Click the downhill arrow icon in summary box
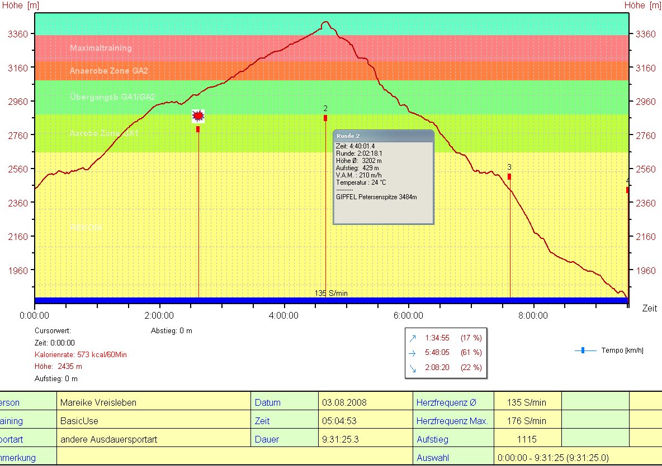662x466 pixels. (x=413, y=368)
